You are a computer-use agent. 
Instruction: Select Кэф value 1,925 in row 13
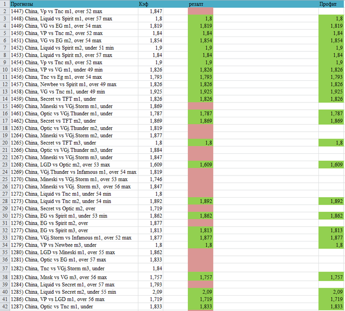150,92
